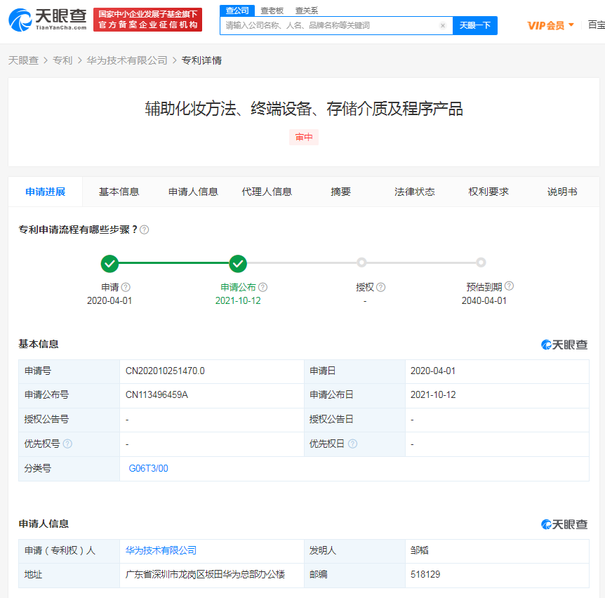Click the 审中 status badge

[304, 138]
